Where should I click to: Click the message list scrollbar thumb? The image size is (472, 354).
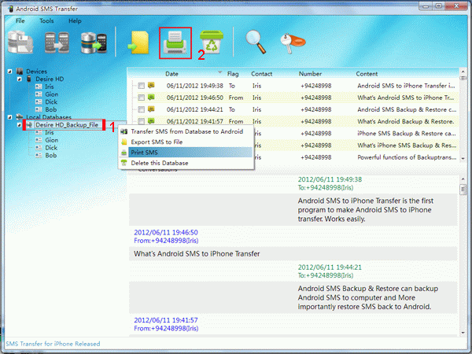[x=463, y=78]
